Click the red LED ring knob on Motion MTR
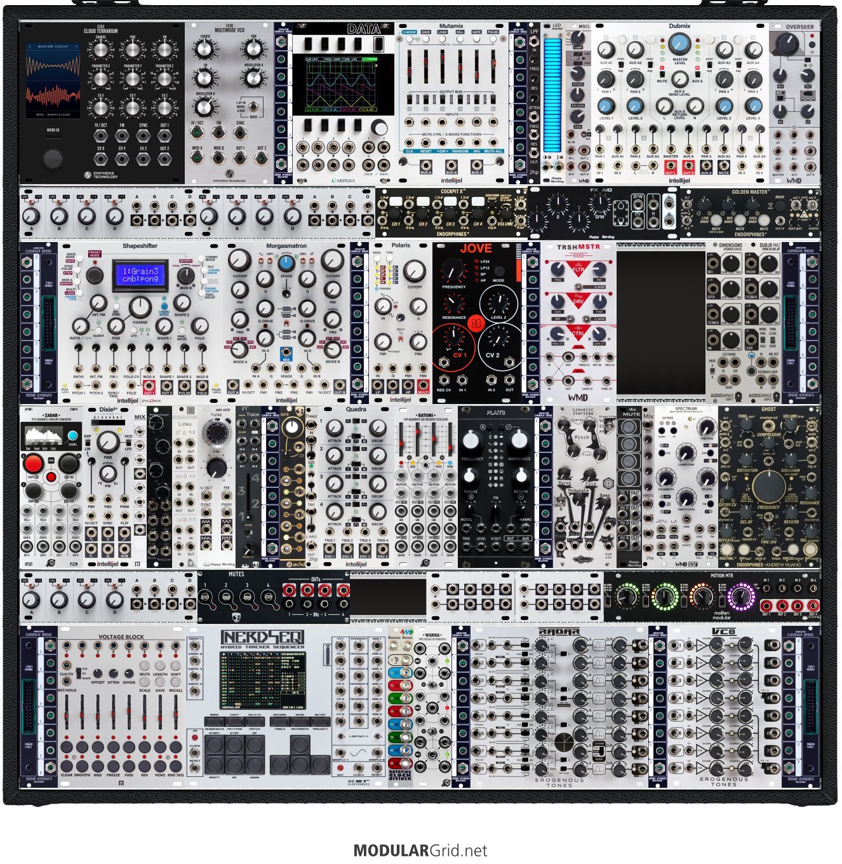Screen dimensions: 842x864 (702, 597)
